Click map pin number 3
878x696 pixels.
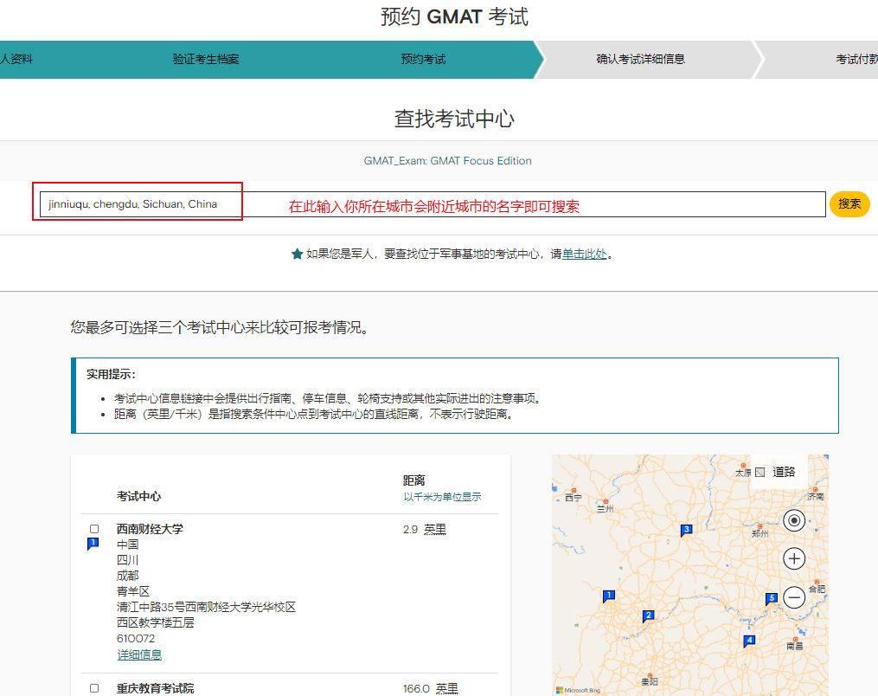[x=686, y=530]
